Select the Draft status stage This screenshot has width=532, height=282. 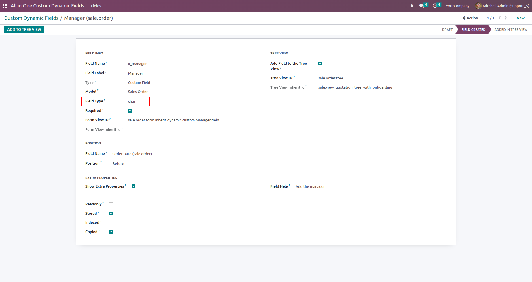447,30
